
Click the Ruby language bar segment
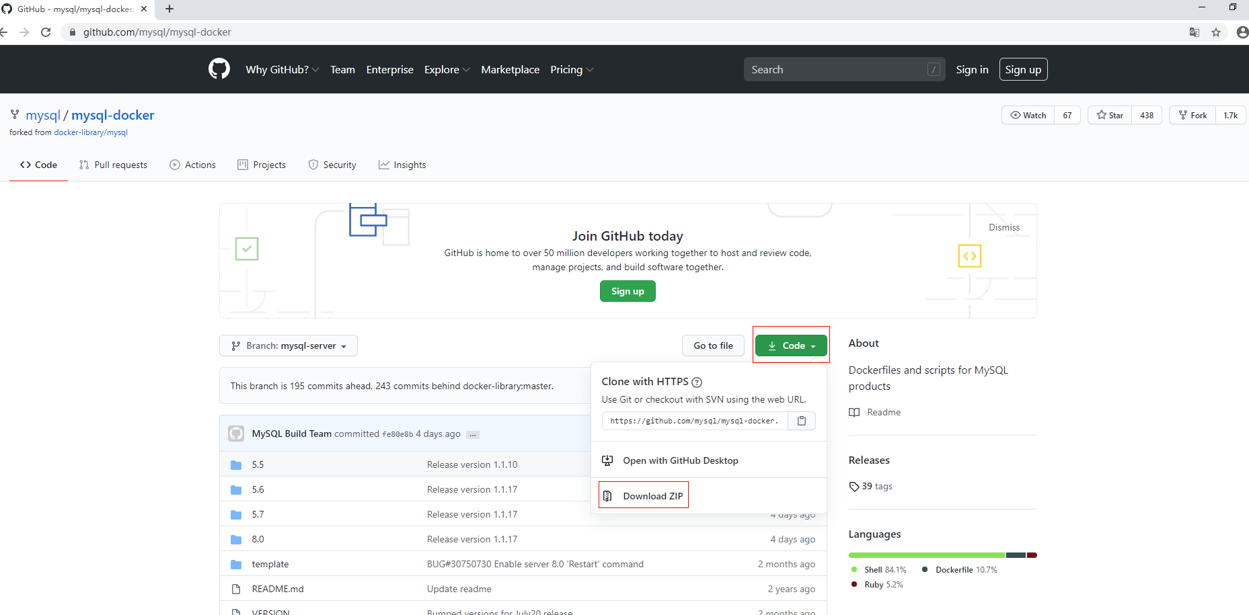coord(1032,555)
